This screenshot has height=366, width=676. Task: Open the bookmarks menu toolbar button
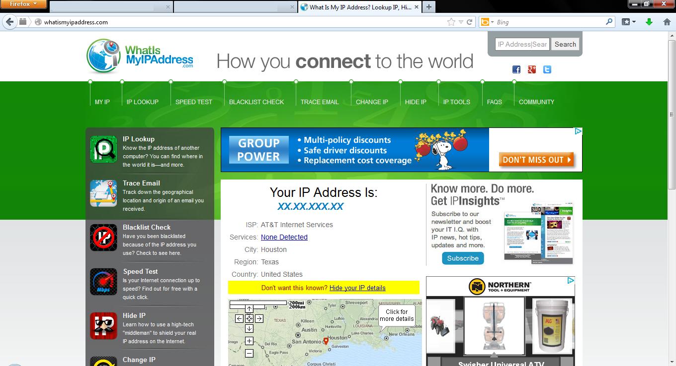629,22
